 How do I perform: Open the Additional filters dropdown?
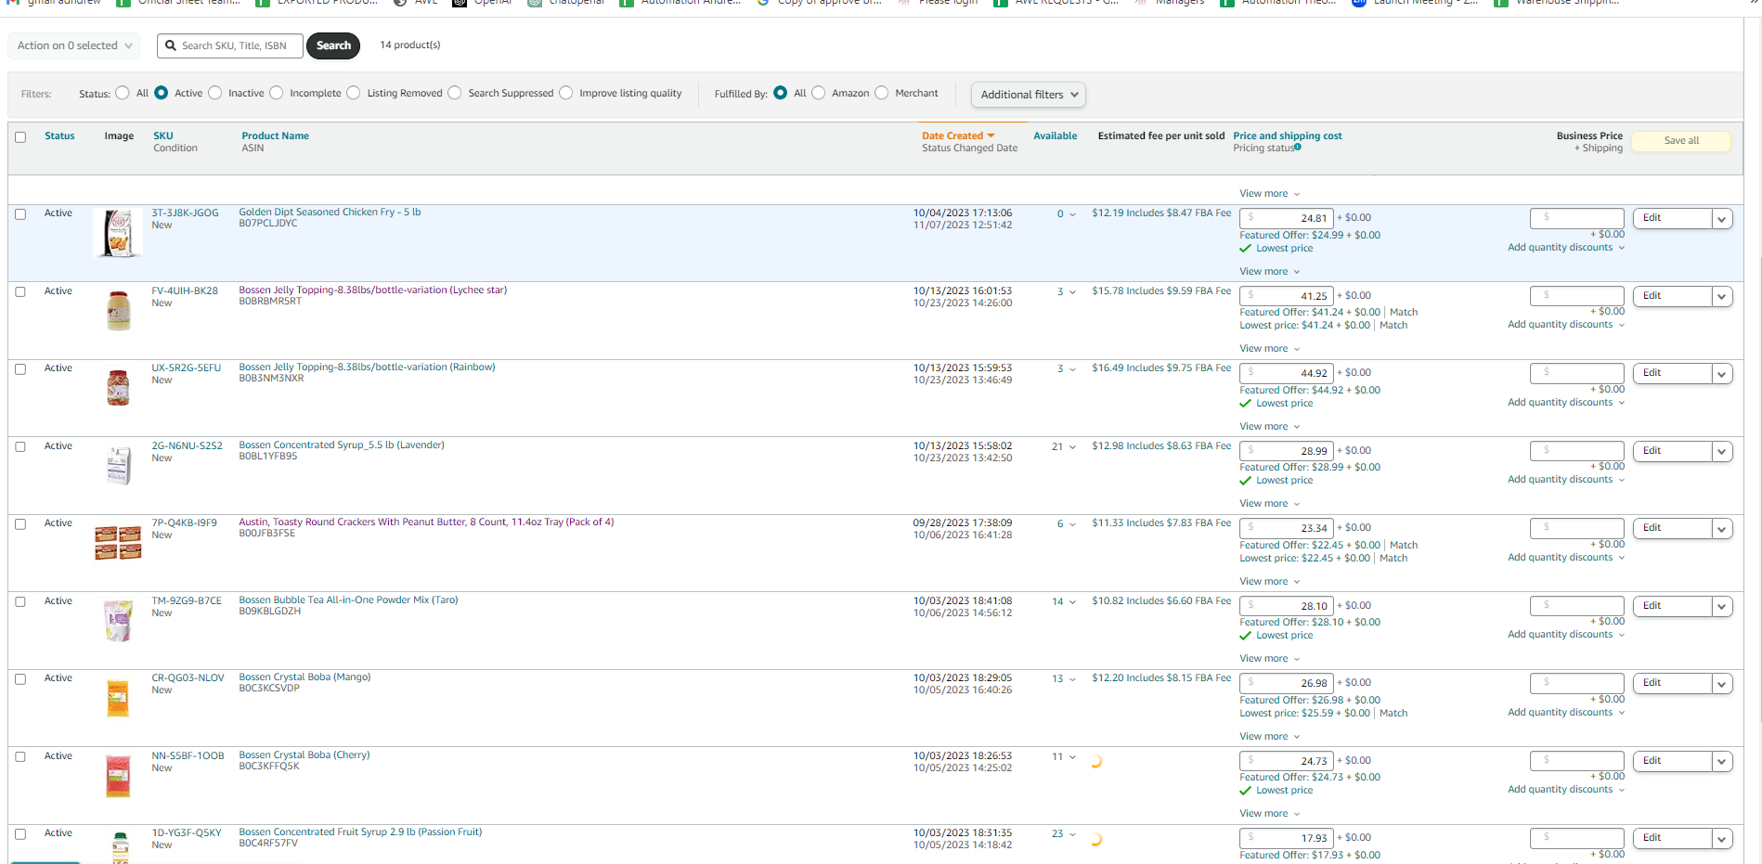click(x=1029, y=95)
